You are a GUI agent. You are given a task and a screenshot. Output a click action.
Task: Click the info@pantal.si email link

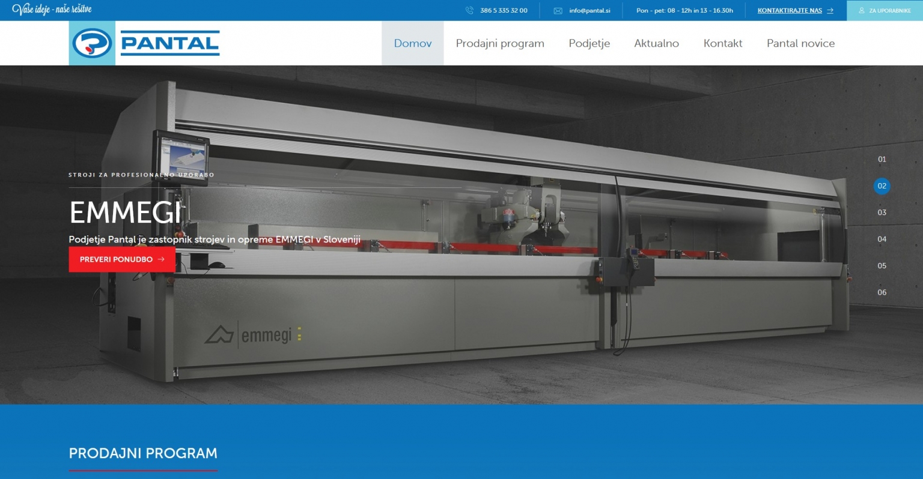coord(589,11)
